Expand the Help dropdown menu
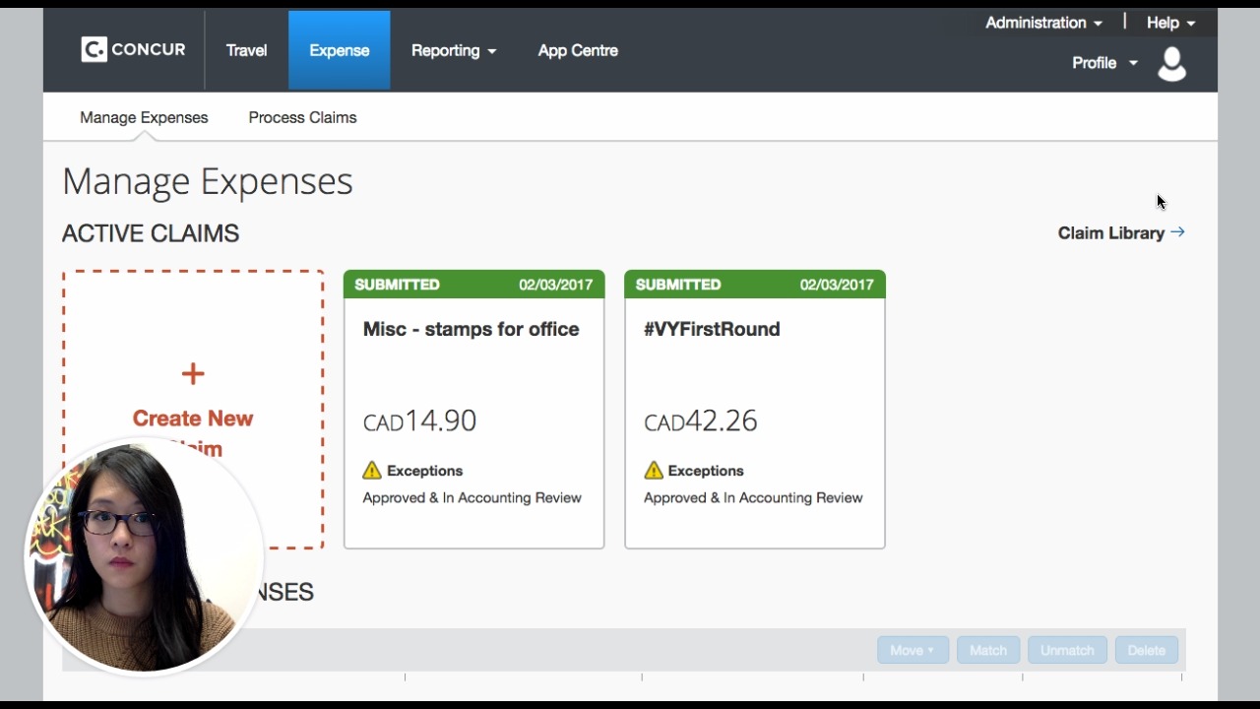 (1170, 23)
